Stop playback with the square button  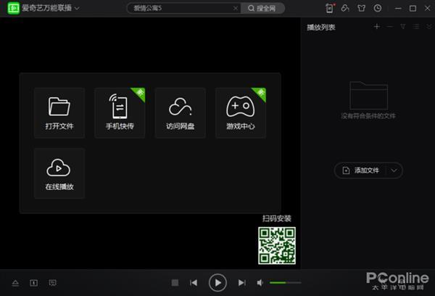pos(175,283)
